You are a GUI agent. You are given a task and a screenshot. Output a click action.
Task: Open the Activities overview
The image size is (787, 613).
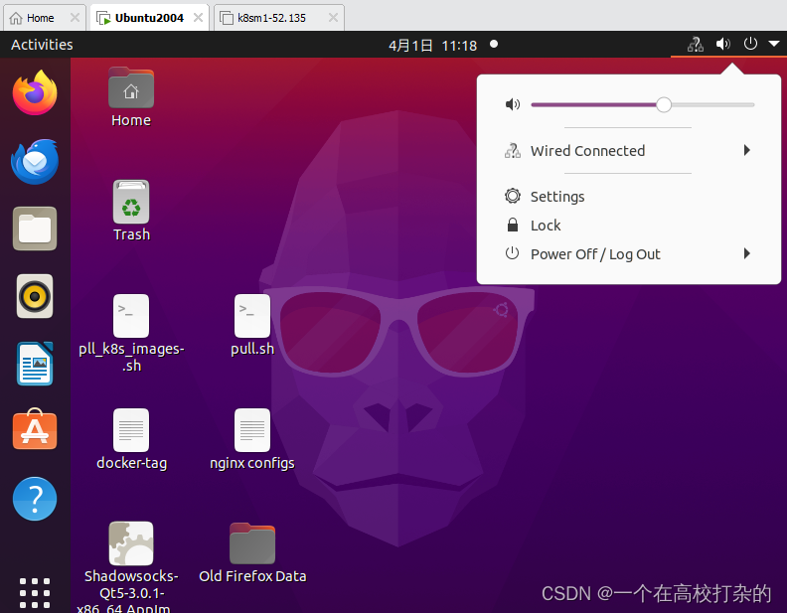tap(42, 45)
